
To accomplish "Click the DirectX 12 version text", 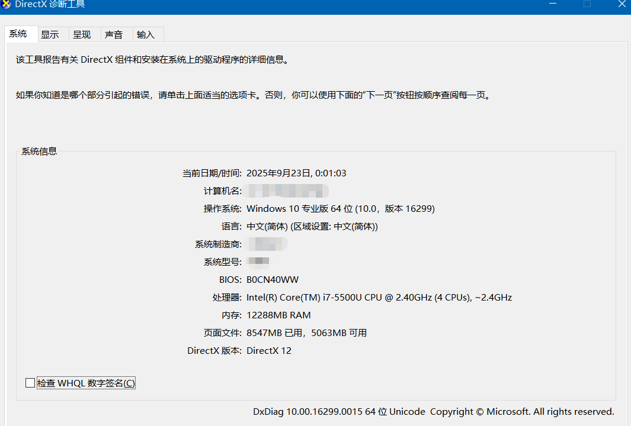I will click(x=269, y=350).
